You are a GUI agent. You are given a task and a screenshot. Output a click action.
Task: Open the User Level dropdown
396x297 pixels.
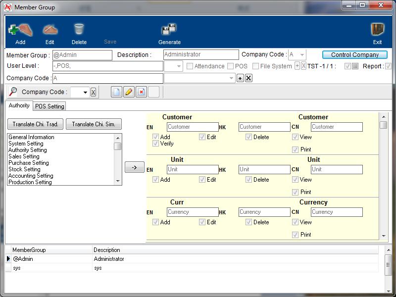[179, 66]
